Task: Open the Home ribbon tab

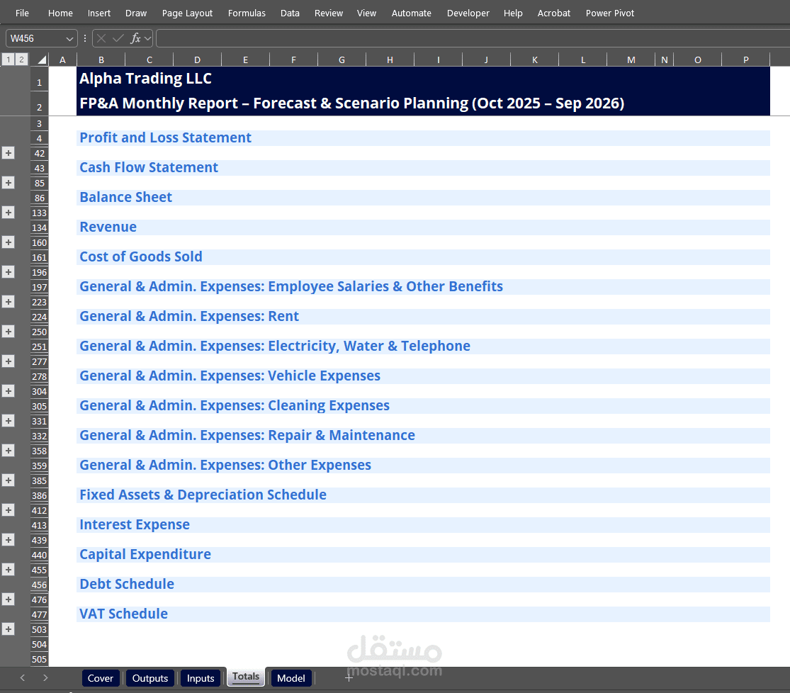Action: (x=60, y=13)
